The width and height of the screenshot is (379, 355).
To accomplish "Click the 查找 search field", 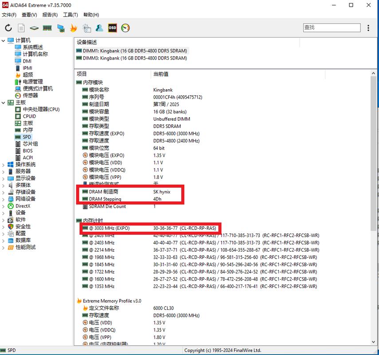I will (x=332, y=28).
